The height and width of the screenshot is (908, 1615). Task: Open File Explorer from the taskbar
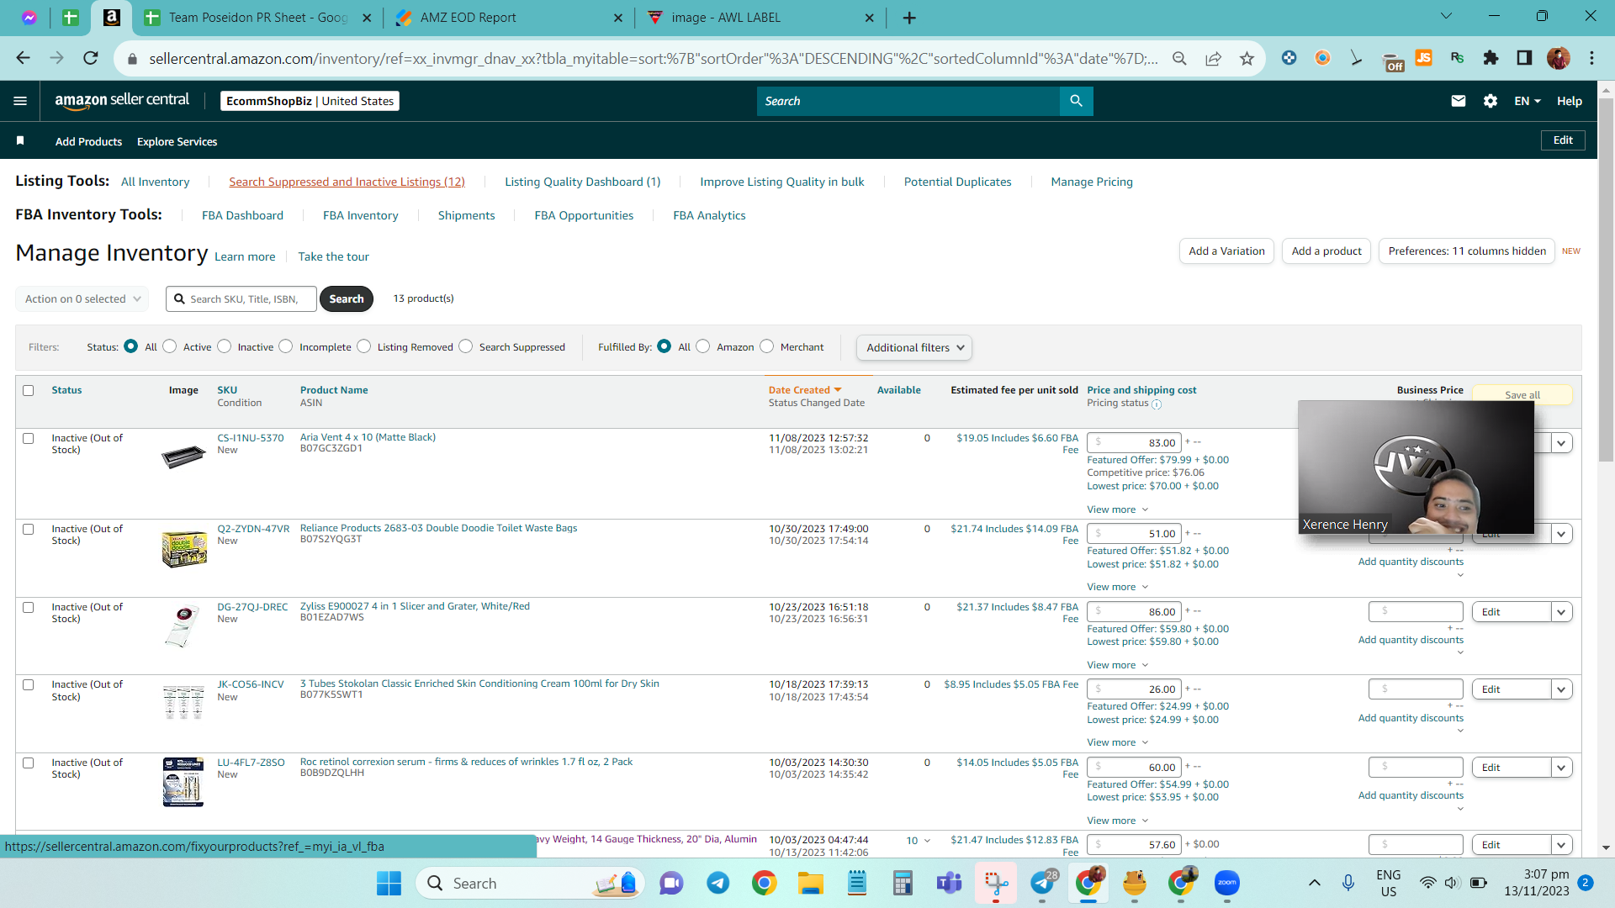click(811, 884)
